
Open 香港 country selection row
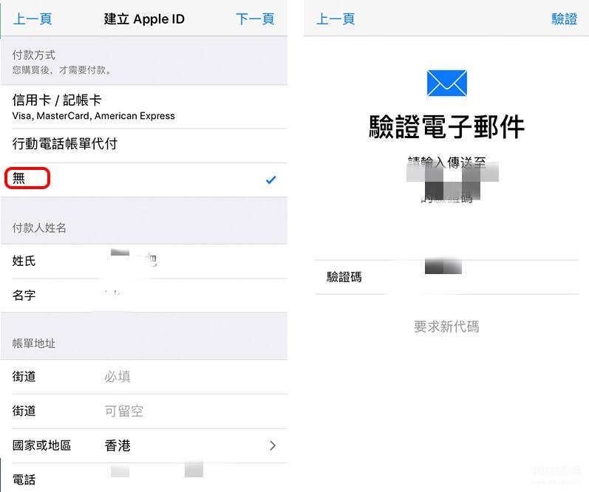144,445
